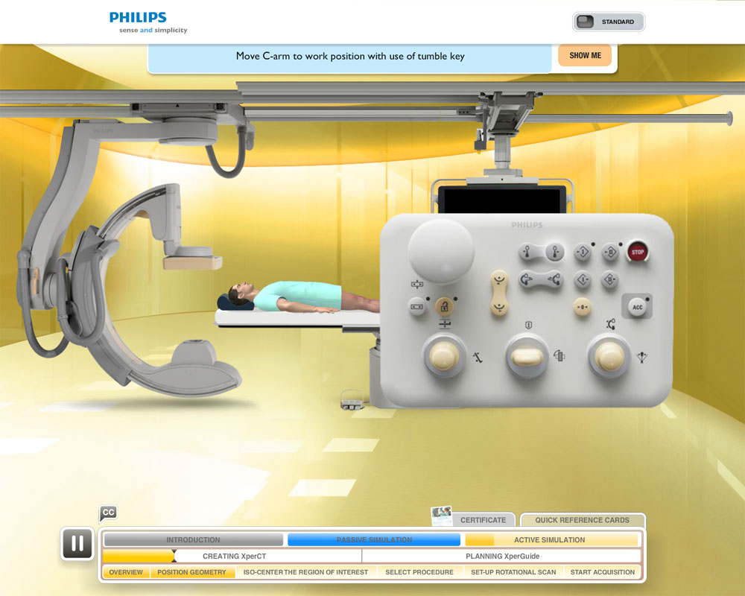
Task: Pause the simulation playback
Action: (x=77, y=543)
